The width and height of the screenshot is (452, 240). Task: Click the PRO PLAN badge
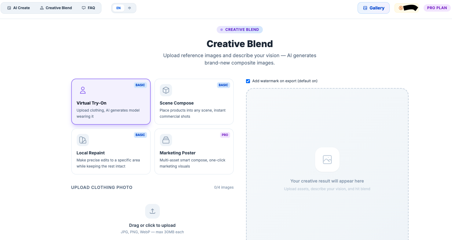click(x=437, y=8)
